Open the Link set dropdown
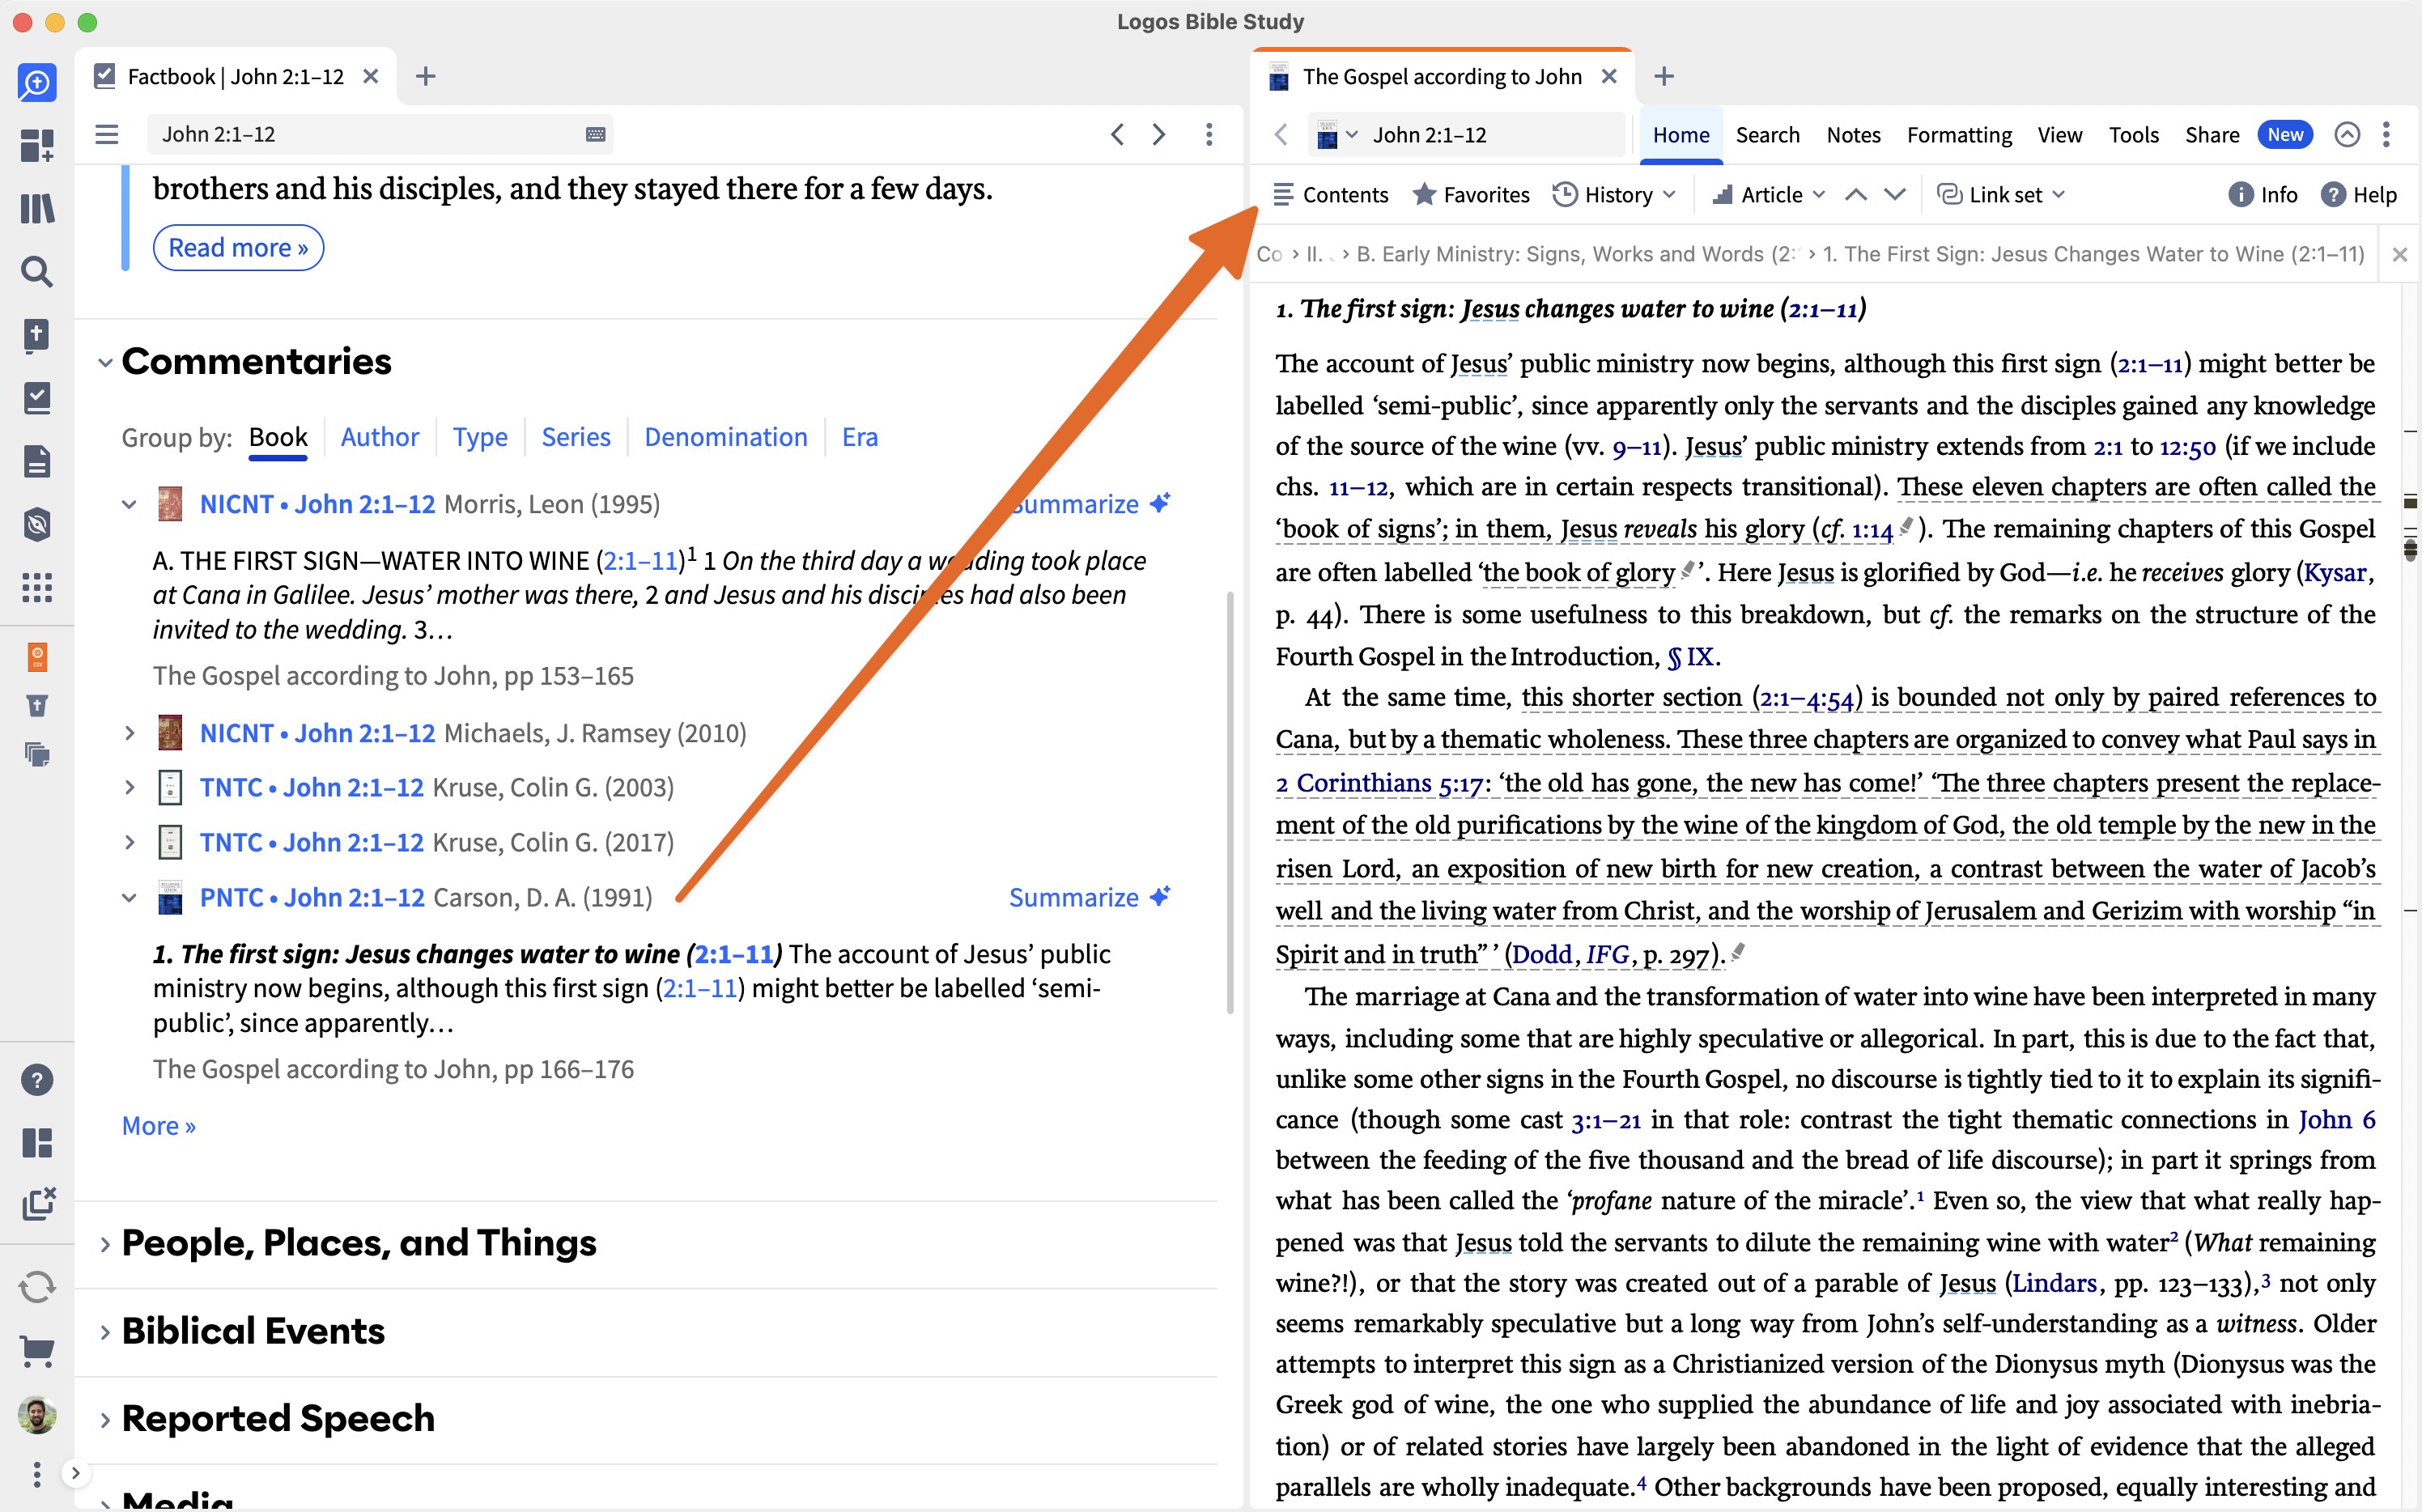The height and width of the screenshot is (1512, 2422). 2001,195
